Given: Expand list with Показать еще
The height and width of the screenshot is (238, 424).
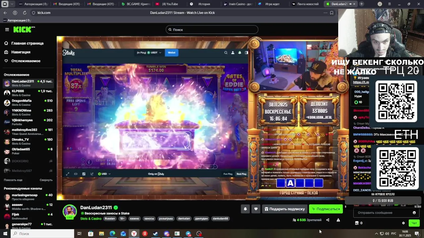Looking at the screenshot, I should (x=13, y=180).
